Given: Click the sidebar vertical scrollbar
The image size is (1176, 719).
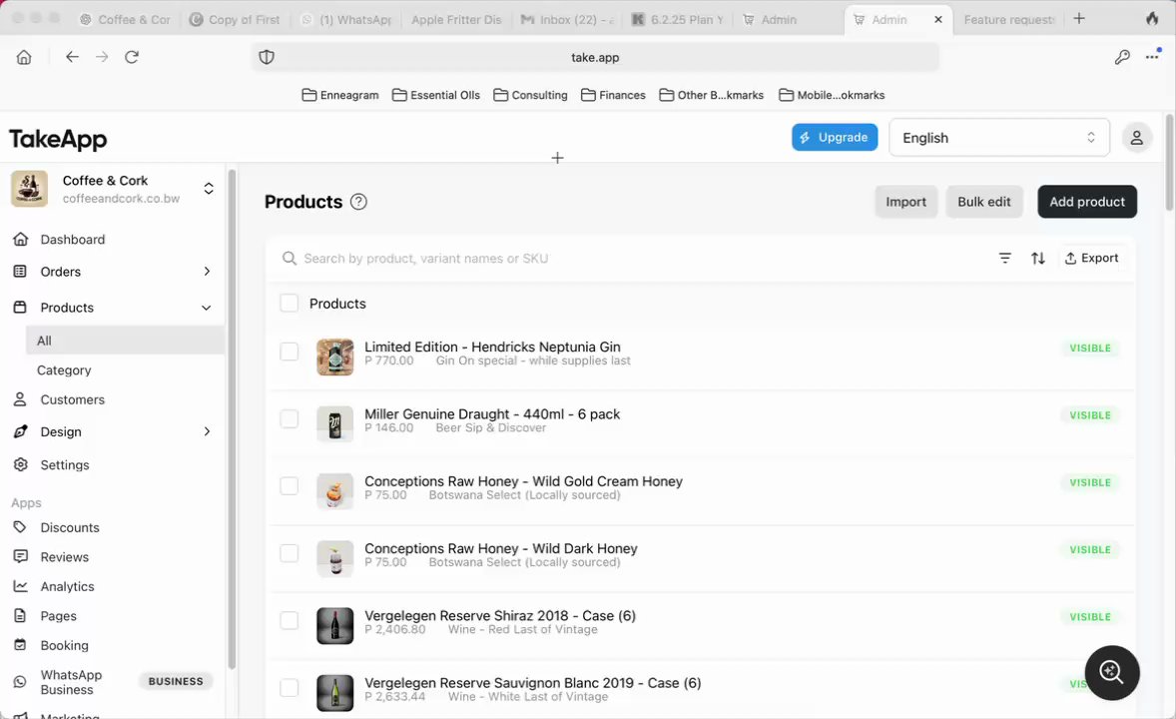Looking at the screenshot, I should [x=232, y=418].
